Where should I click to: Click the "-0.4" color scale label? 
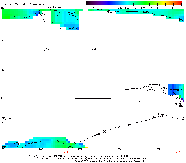coord(110,8)
